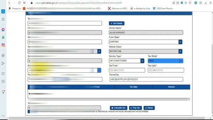Reload the page with refresh icon
Image resolution: width=213 pixels, height=120 pixels.
pos(19,3)
